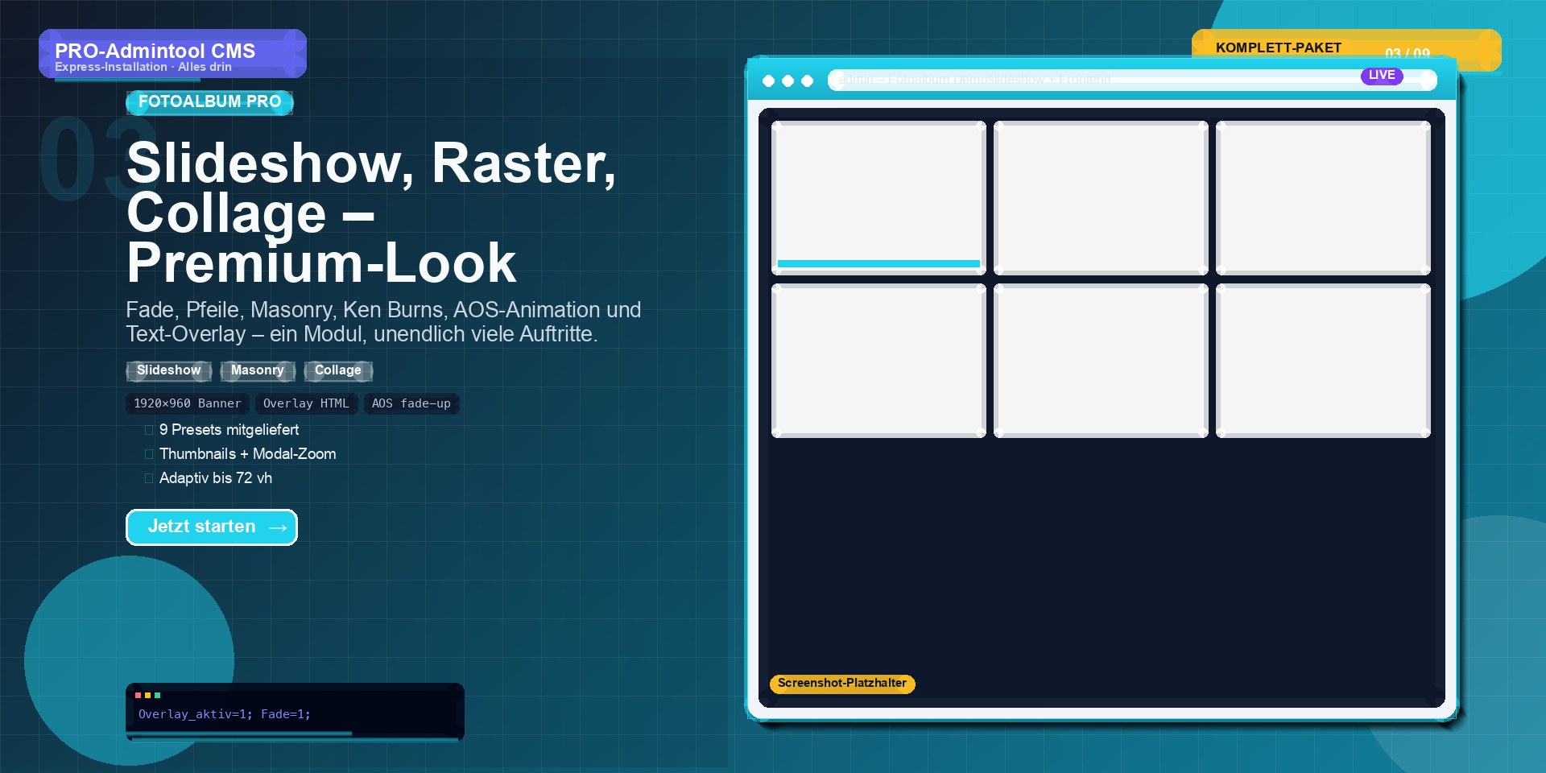Select the Collage pill tag
This screenshot has height=773, width=1546.
tap(338, 370)
